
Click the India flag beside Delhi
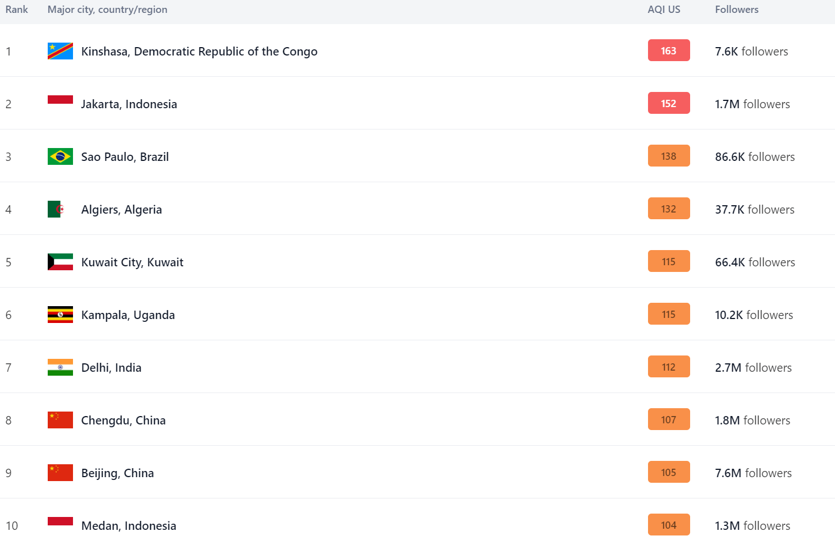point(60,367)
